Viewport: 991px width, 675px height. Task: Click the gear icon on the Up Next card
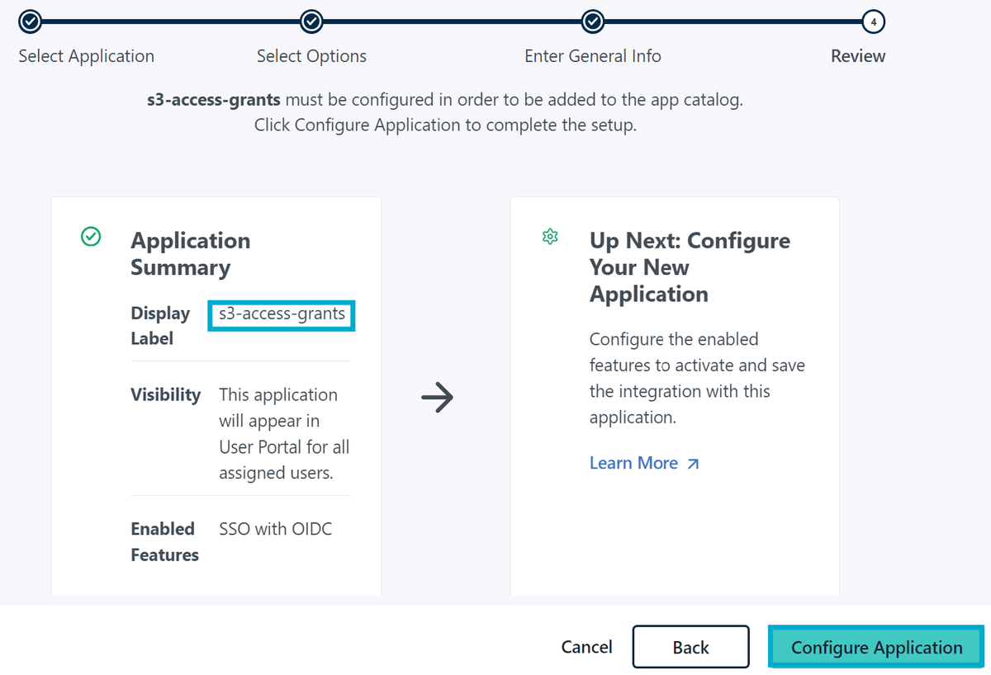[550, 236]
